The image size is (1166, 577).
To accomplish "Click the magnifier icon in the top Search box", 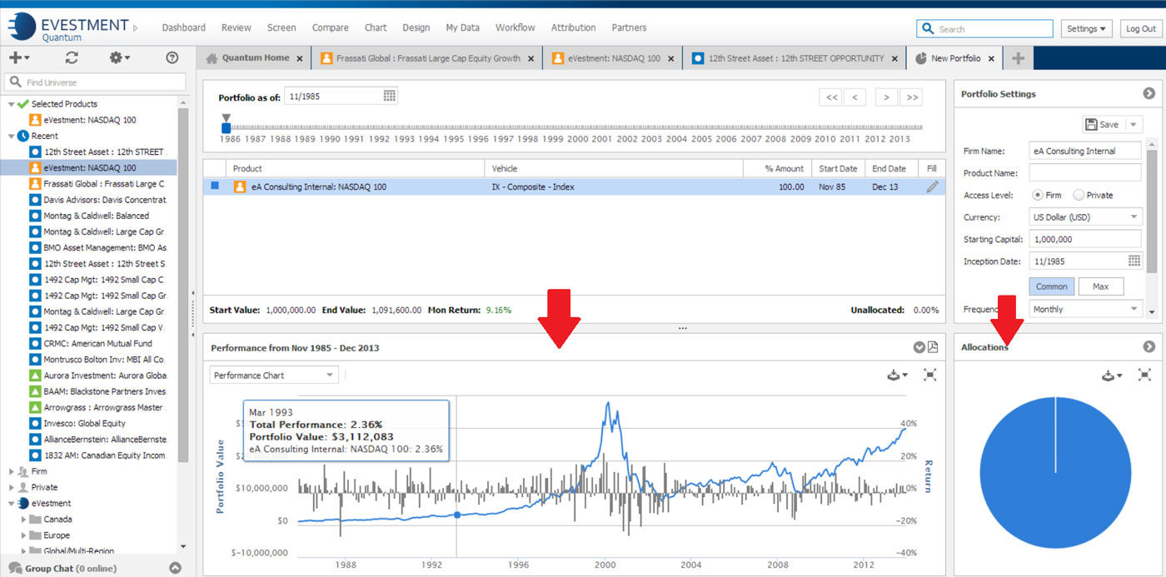I will pos(928,29).
